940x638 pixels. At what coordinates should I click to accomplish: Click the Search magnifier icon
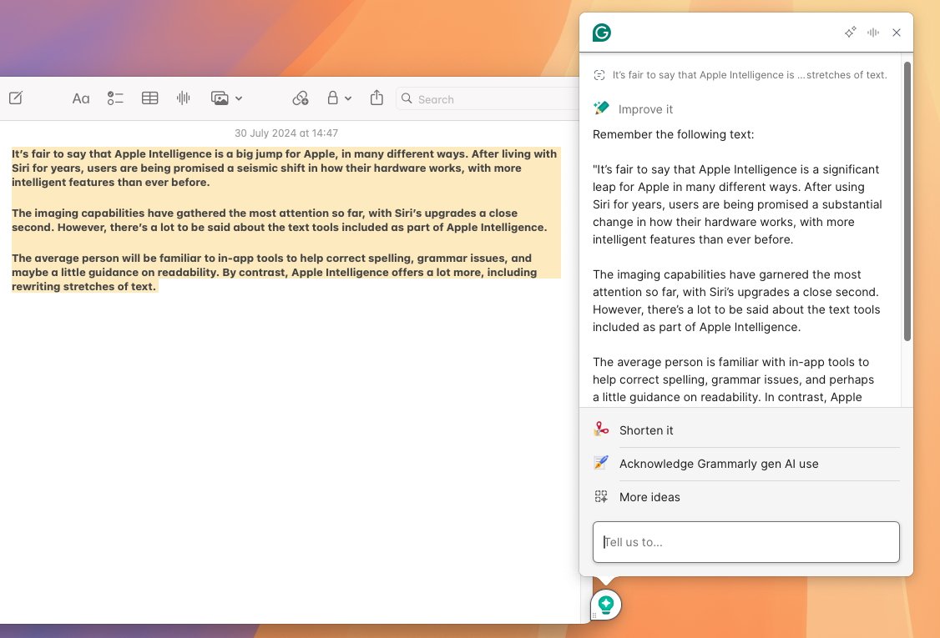point(407,98)
